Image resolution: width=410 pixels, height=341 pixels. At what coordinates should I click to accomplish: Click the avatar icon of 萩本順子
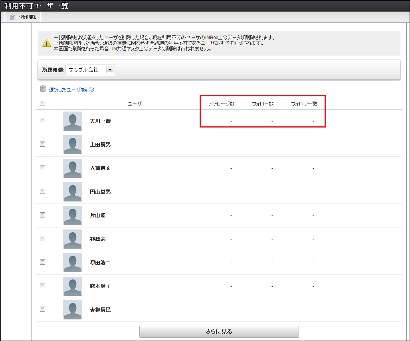tap(73, 286)
